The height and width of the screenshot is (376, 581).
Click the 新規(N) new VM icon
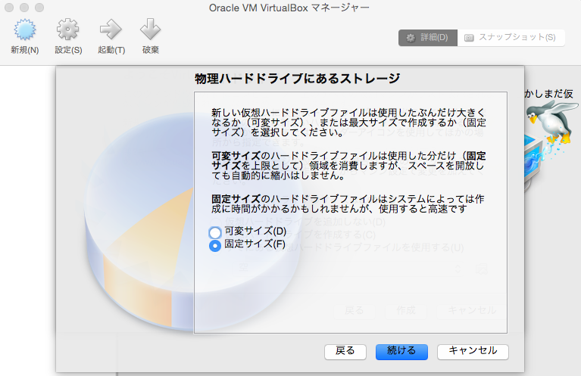(25, 30)
